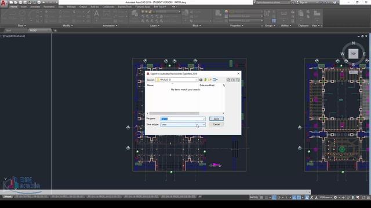371x208 pixels.
Task: Close the Export to Navisworks dialog
Action: click(238, 73)
